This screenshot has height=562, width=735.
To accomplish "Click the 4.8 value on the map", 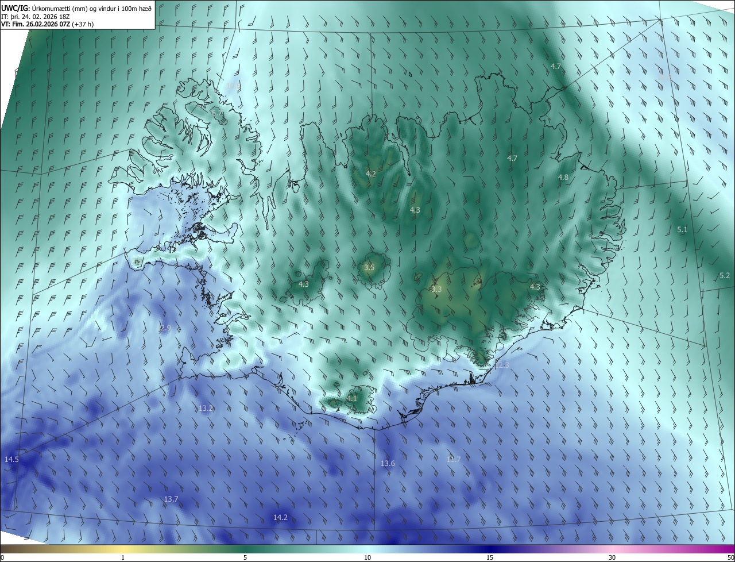I will (563, 178).
